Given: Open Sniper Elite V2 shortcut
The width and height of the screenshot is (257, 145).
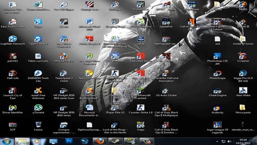Looking at the screenshot, I should click(x=115, y=108).
